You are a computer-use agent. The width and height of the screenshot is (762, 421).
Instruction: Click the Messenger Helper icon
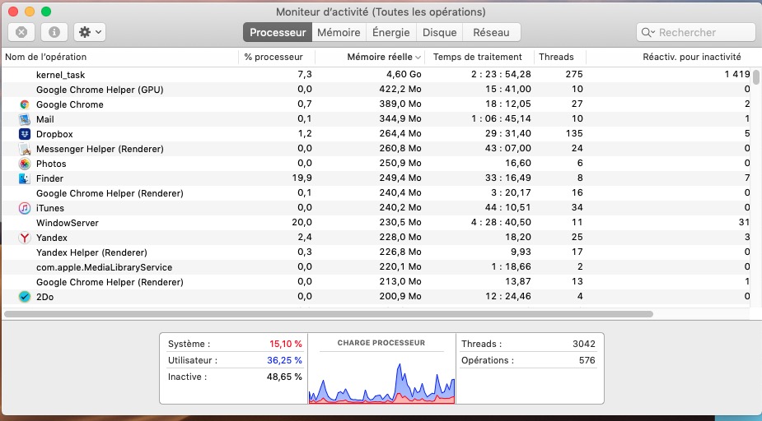(24, 149)
